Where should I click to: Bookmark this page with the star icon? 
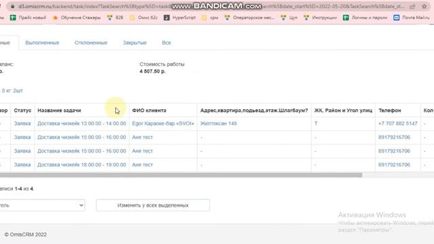coord(424,6)
